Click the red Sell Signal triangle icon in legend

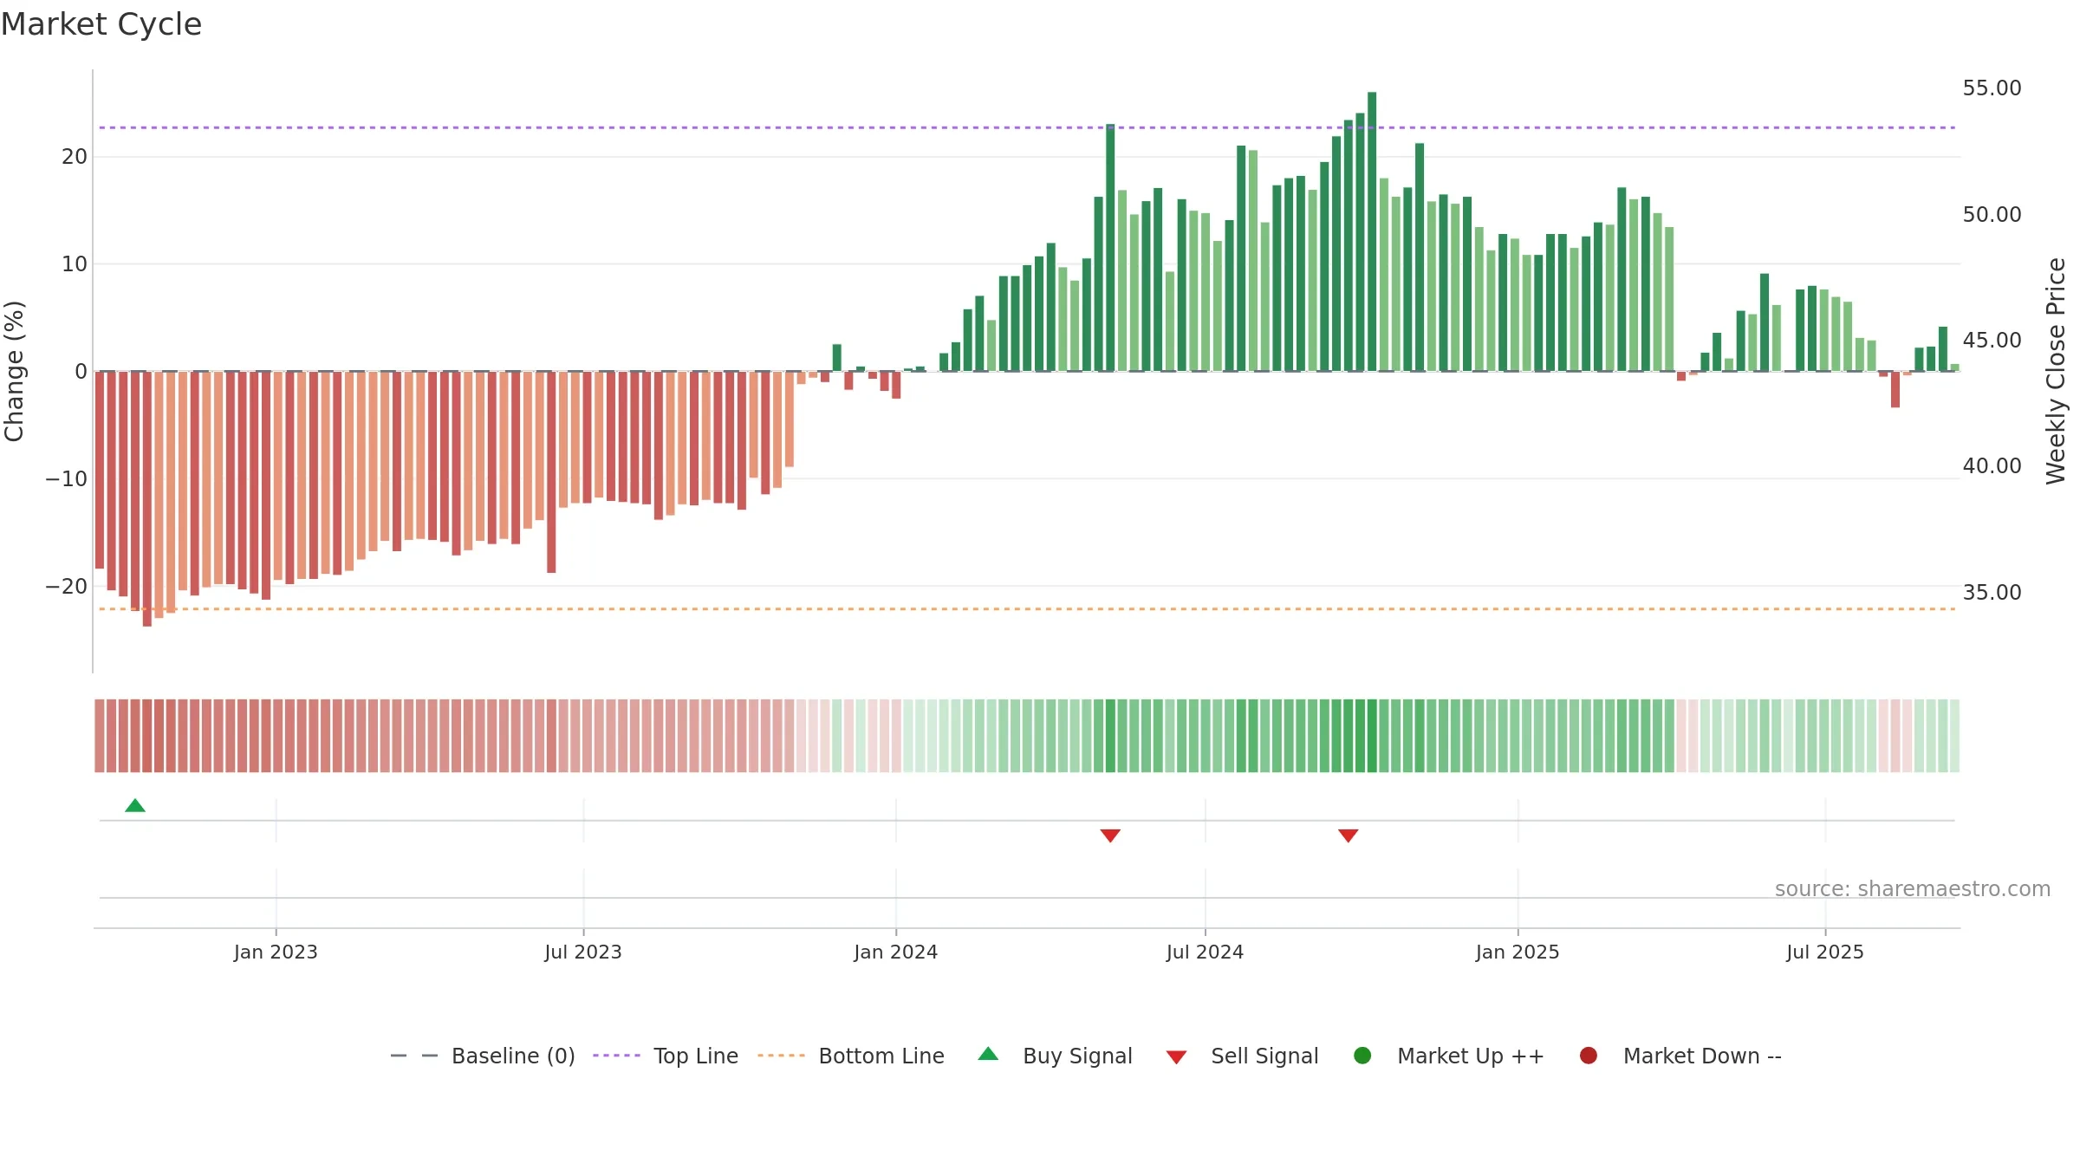point(1176,1057)
